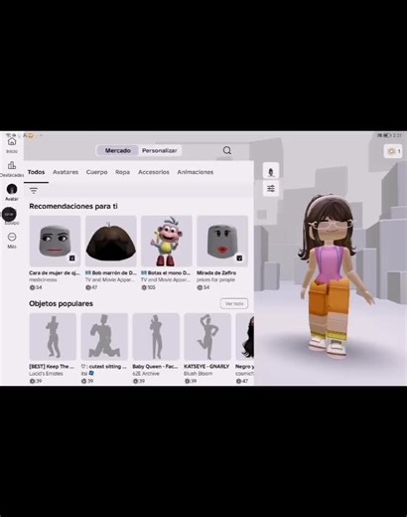Click the Ver todo button

[x=234, y=303]
